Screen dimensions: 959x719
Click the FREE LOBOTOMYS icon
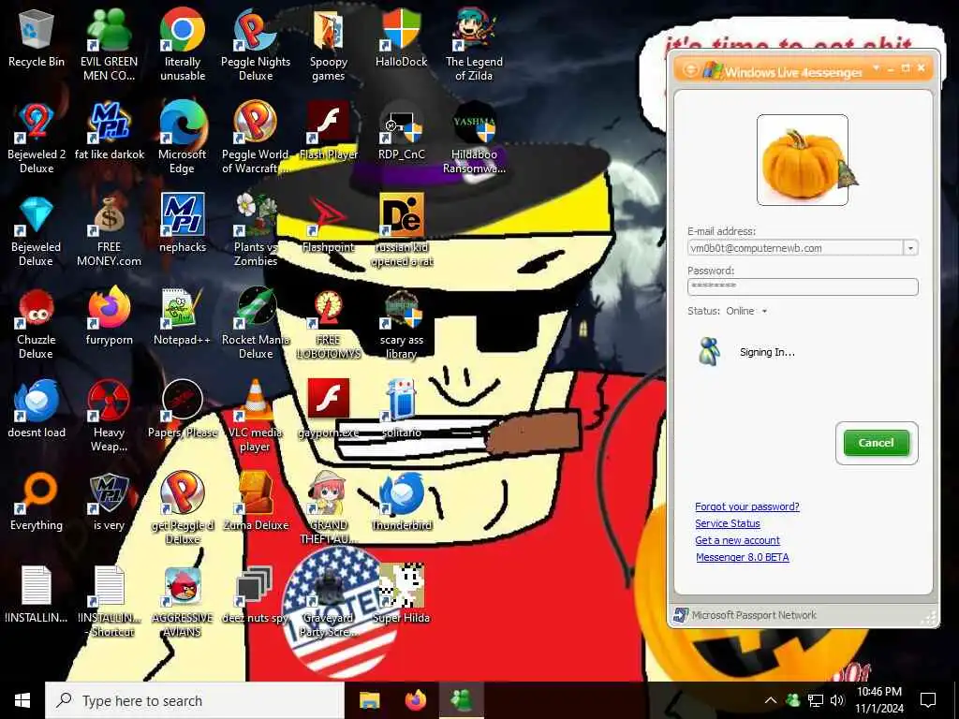coord(329,308)
